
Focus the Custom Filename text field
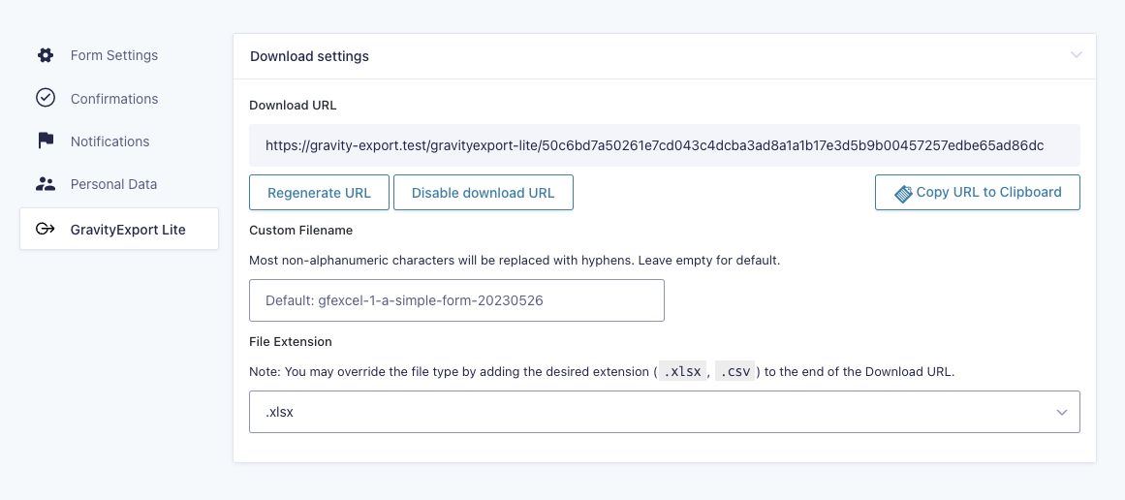(456, 300)
